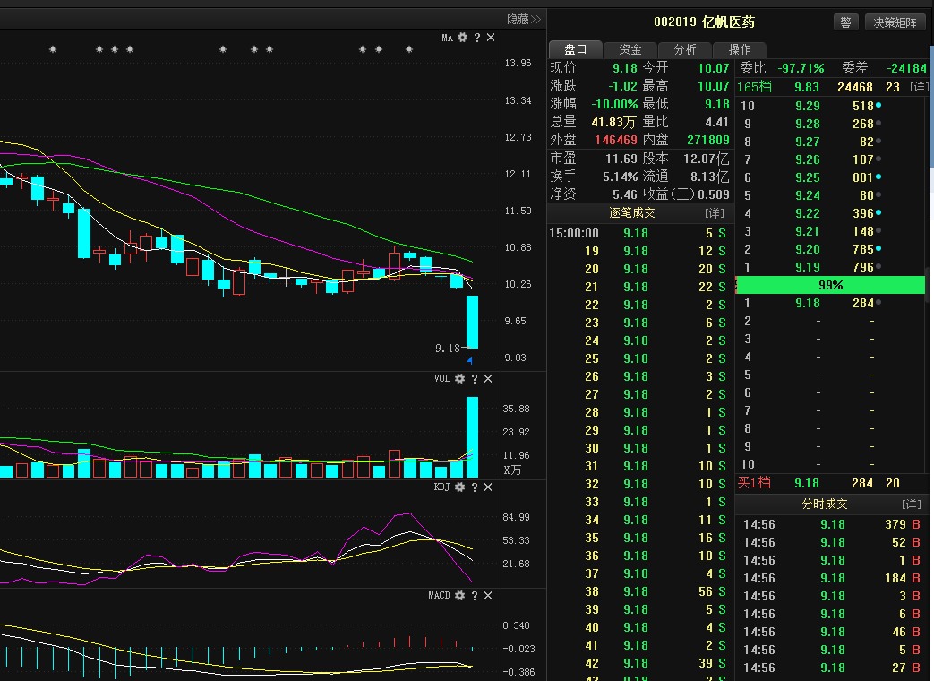
Task: Click the 市盈 value 11.69
Action: click(x=621, y=159)
